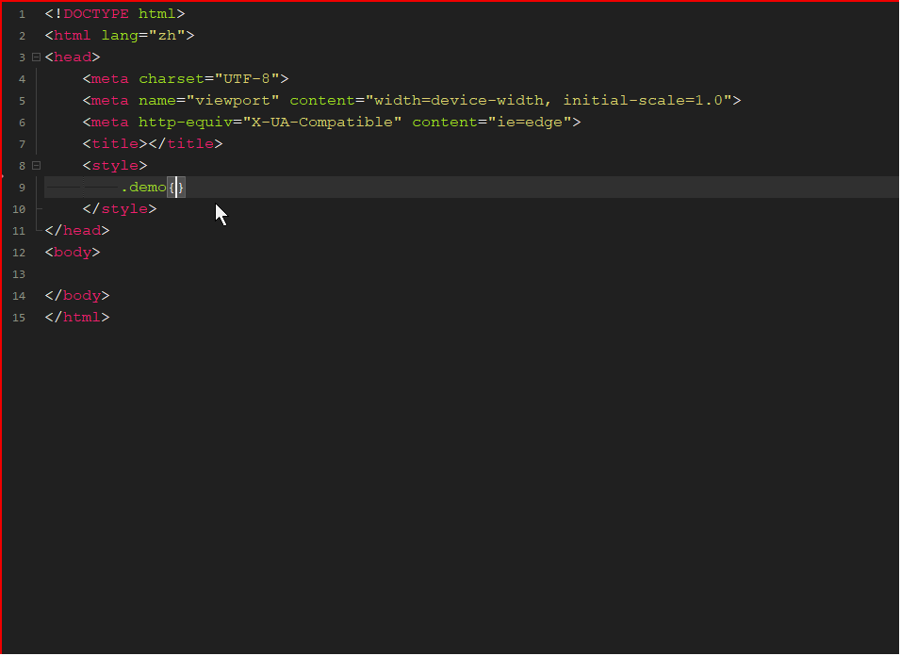Viewport: 901px width, 656px height.
Task: Click the charset attribute name
Action: pos(172,78)
